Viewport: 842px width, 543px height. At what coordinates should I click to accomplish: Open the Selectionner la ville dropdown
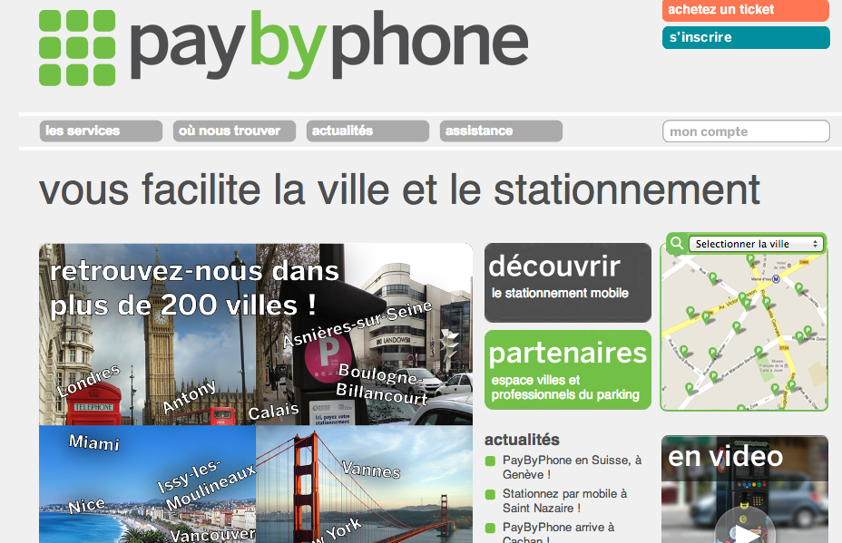coord(756,244)
